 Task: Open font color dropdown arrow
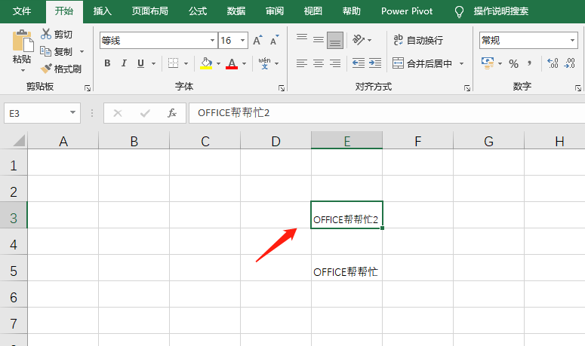[x=244, y=63]
